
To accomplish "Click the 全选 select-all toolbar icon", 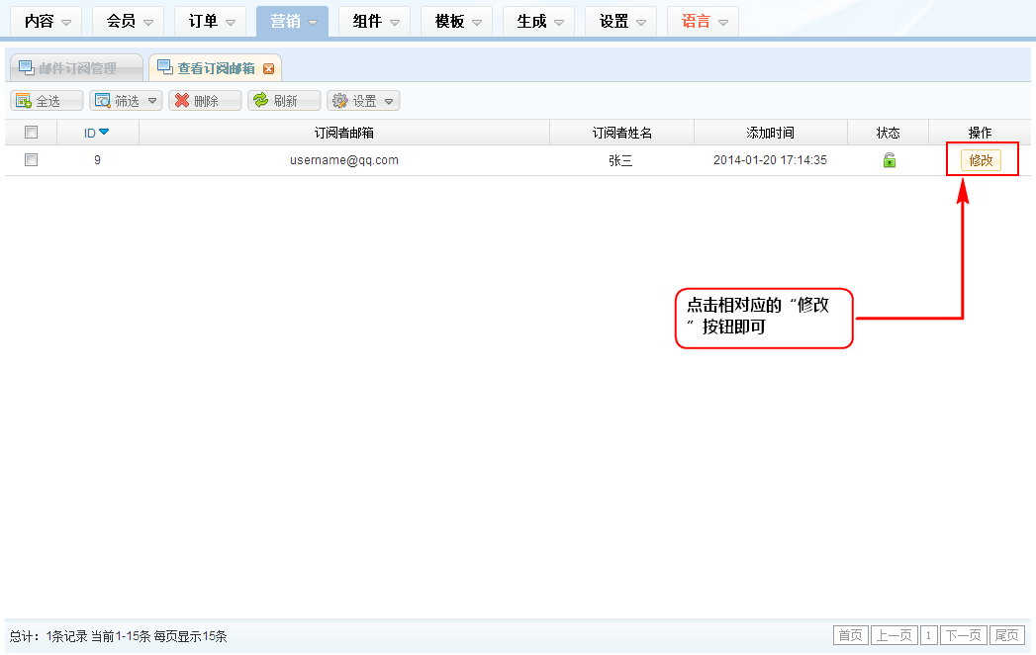I will (x=23, y=101).
